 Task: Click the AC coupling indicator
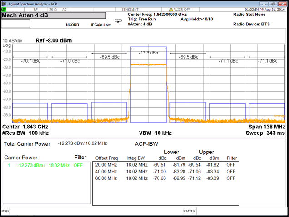(64, 9)
